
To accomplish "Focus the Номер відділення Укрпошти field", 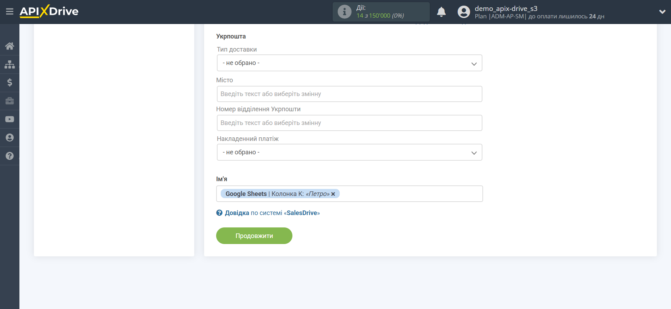I will pyautogui.click(x=349, y=123).
